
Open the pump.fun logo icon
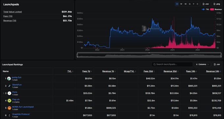coord(9,78)
